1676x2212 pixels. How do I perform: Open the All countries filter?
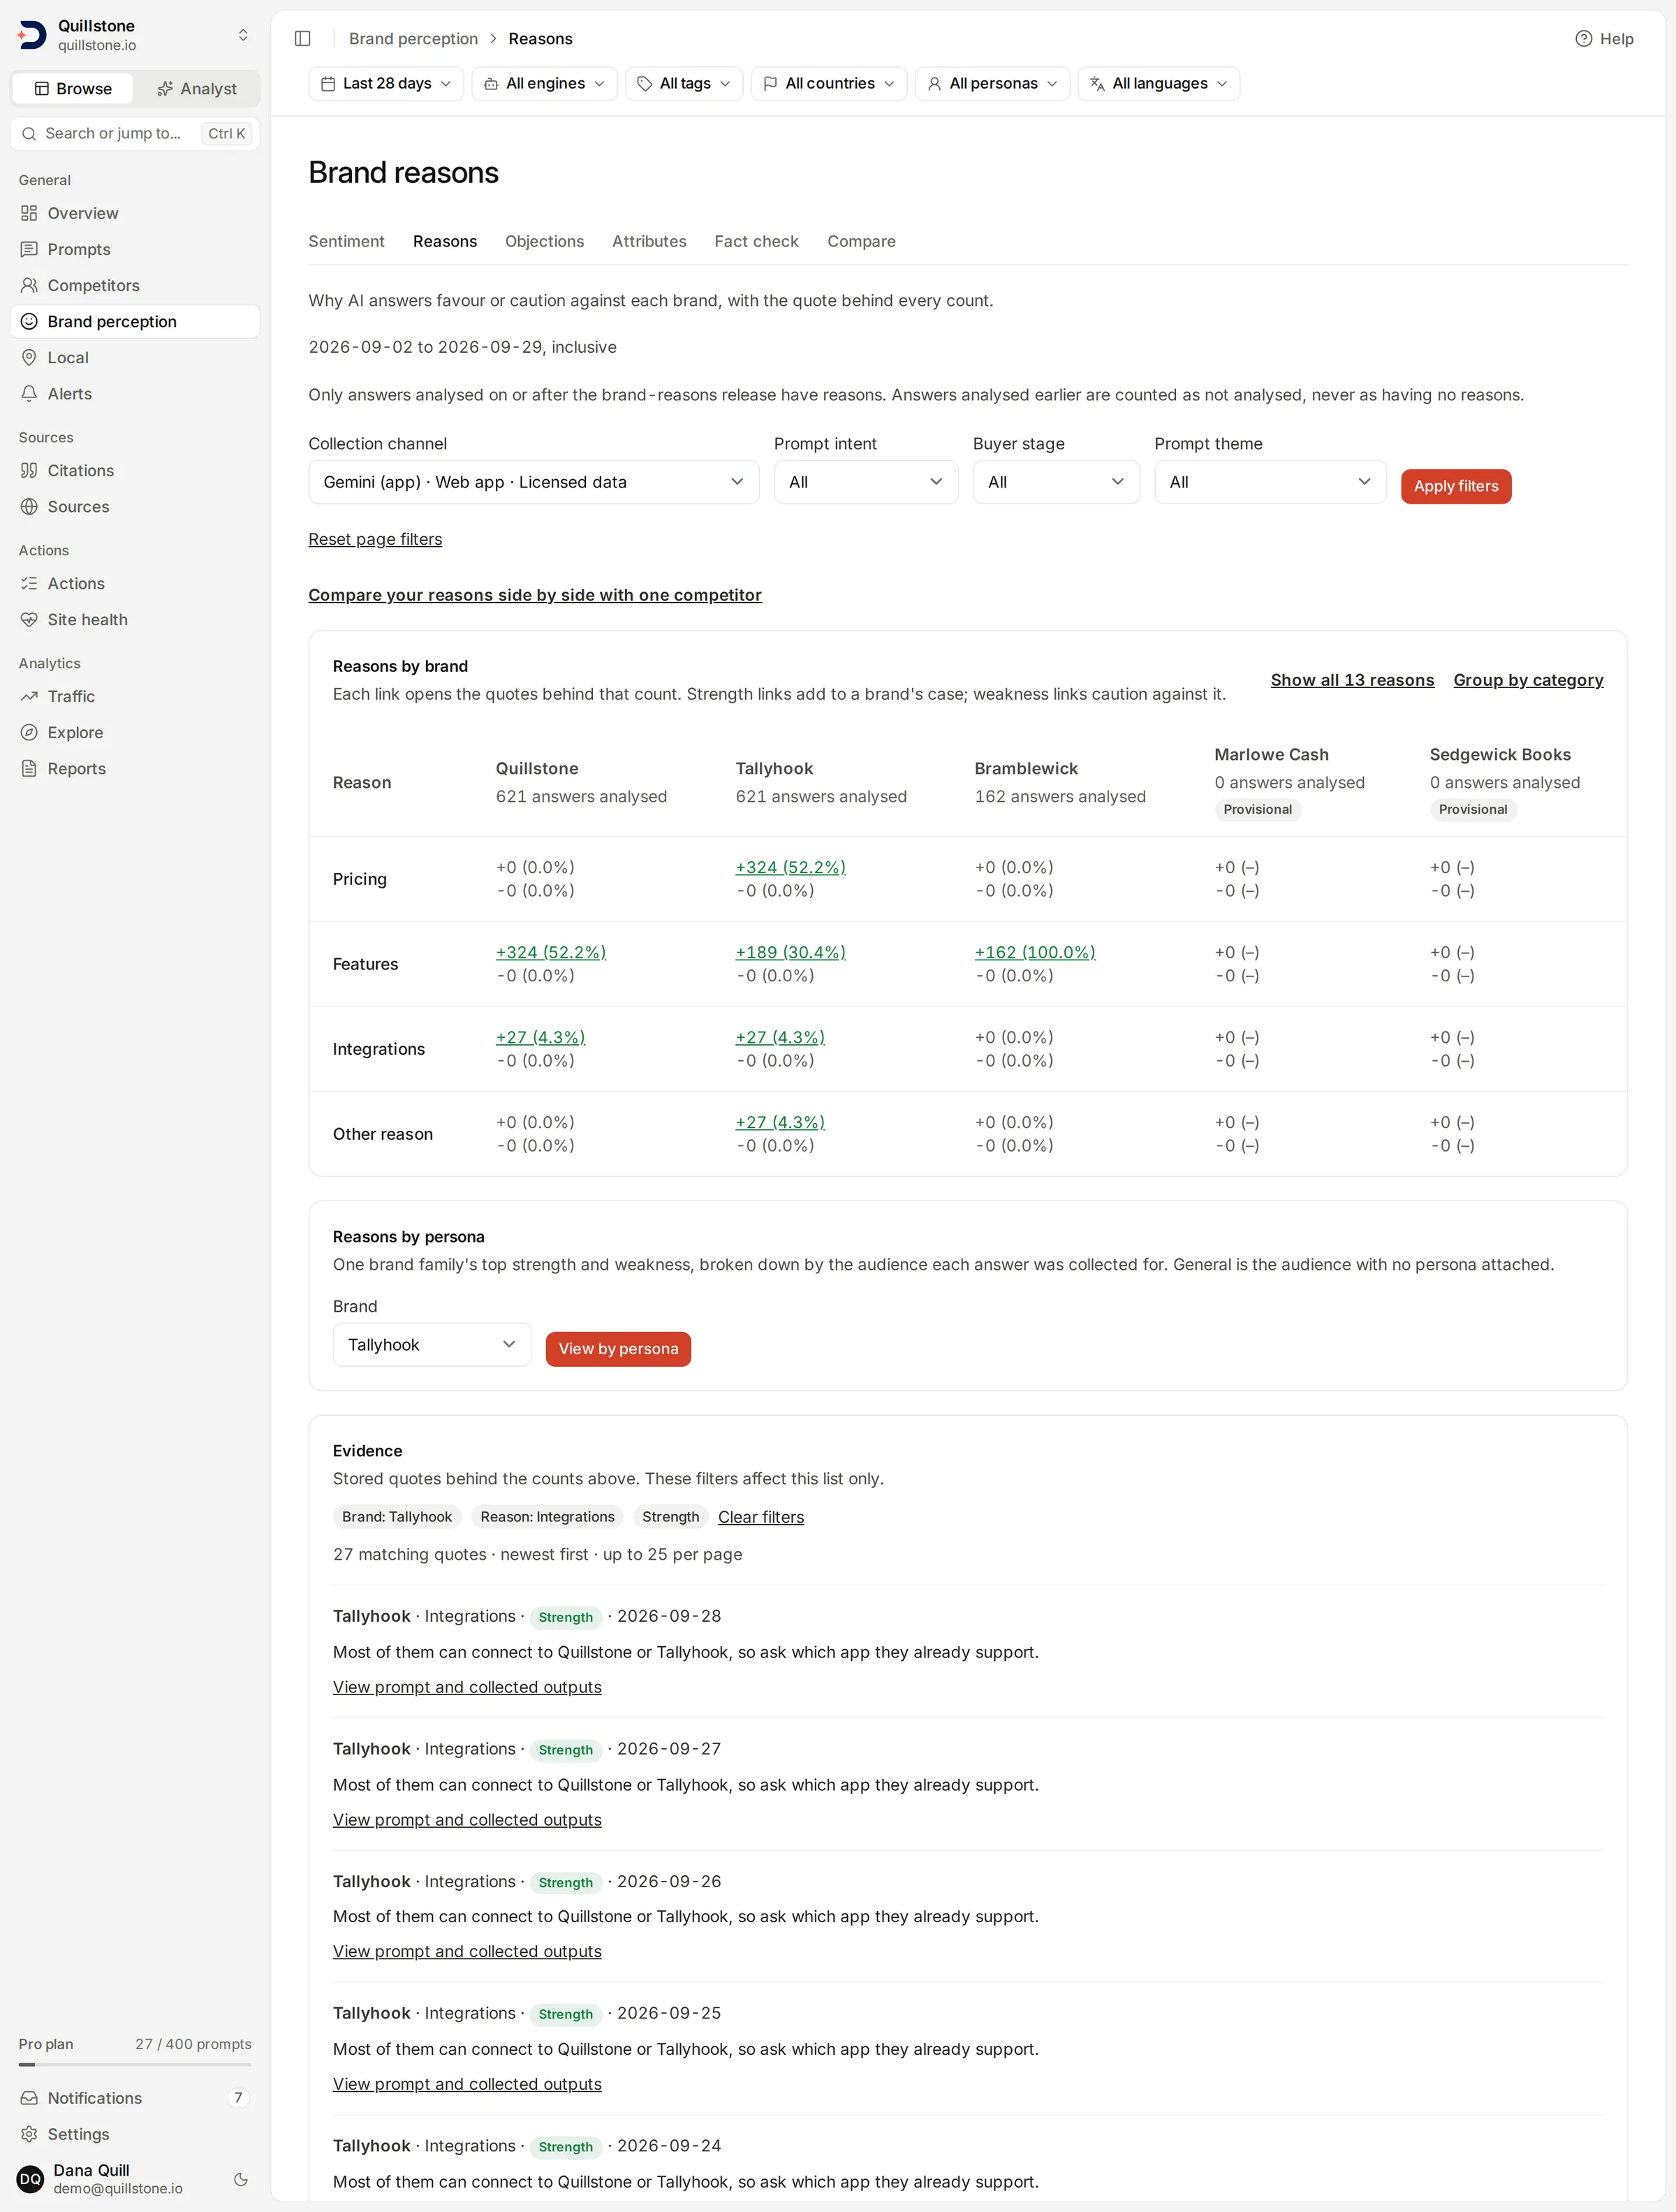[x=829, y=84]
